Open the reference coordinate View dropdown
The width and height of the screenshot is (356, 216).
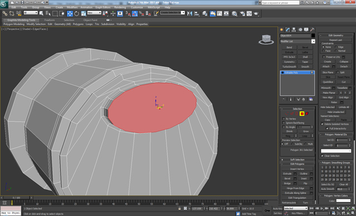point(94,13)
